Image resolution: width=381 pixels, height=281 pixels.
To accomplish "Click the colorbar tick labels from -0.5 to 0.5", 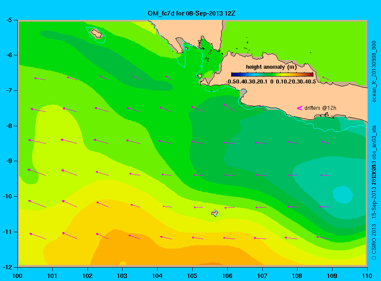I will tap(271, 82).
